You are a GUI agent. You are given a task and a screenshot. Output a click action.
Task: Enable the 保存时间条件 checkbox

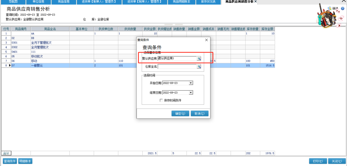161,100
